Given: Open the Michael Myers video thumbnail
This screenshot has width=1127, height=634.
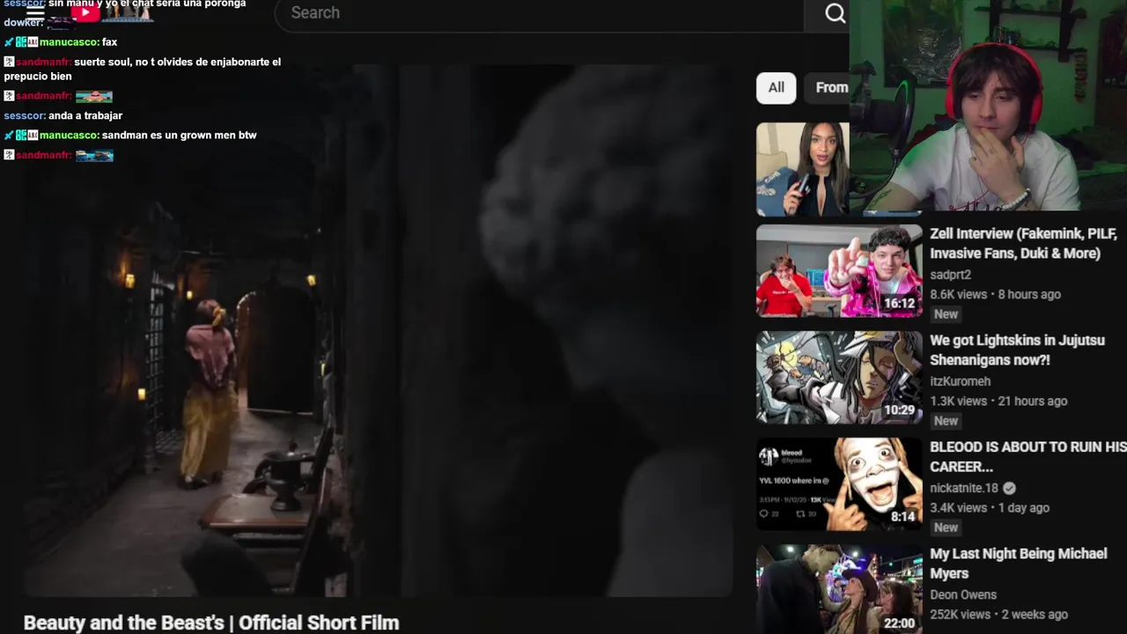Looking at the screenshot, I should coord(839,589).
